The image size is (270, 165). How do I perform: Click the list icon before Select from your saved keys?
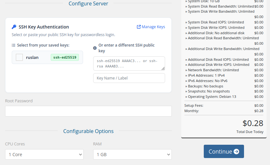pyautogui.click(x=13, y=45)
